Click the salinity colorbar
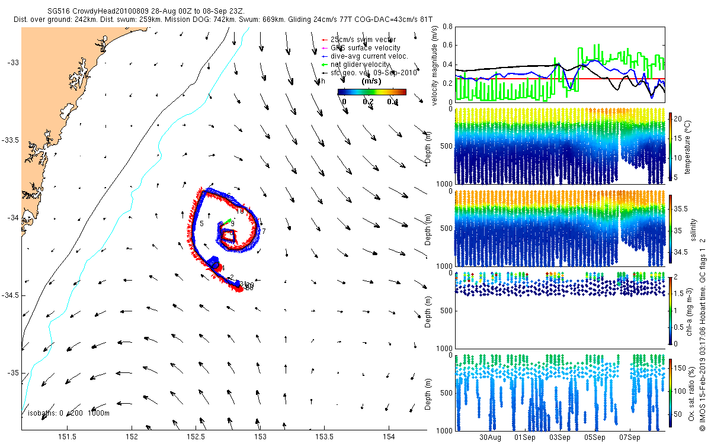This screenshot has height=444, width=711. click(x=671, y=230)
